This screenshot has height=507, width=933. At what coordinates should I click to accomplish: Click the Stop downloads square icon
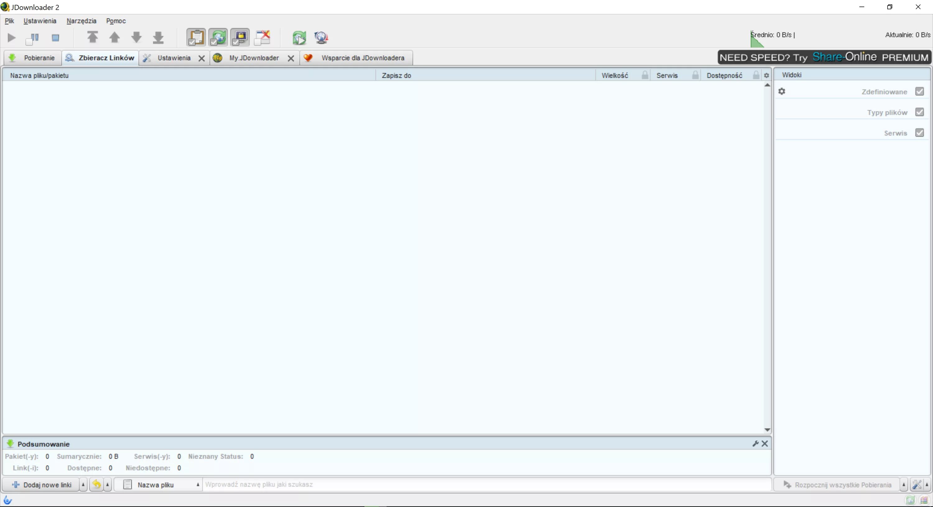coord(55,38)
